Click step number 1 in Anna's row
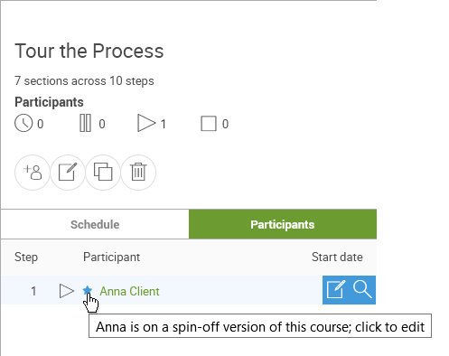Screen dimensions: 449x356 [33, 291]
